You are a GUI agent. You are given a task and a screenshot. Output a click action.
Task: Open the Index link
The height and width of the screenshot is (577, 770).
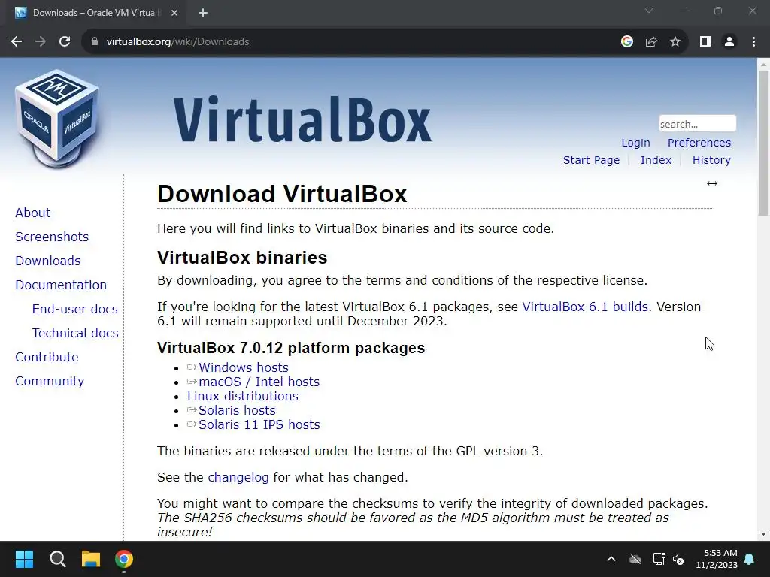656,160
